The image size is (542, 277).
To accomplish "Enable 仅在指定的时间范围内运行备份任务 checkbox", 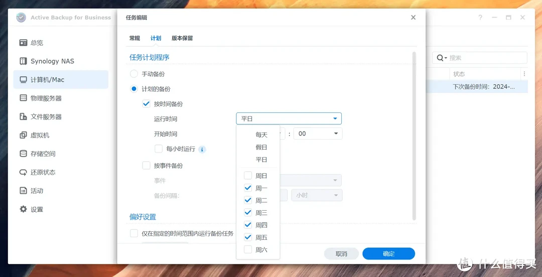I will coord(134,233).
